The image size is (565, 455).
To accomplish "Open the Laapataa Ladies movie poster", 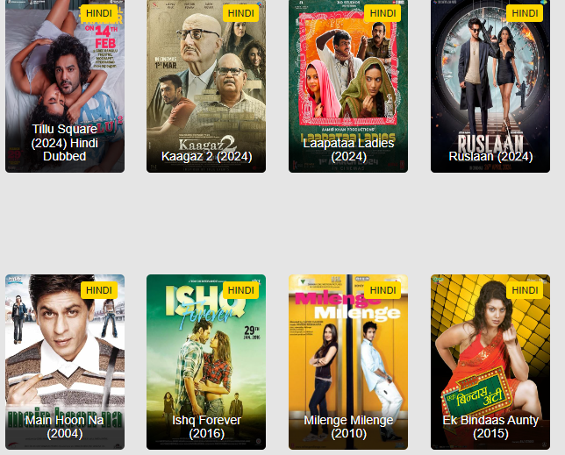I will pyautogui.click(x=348, y=86).
